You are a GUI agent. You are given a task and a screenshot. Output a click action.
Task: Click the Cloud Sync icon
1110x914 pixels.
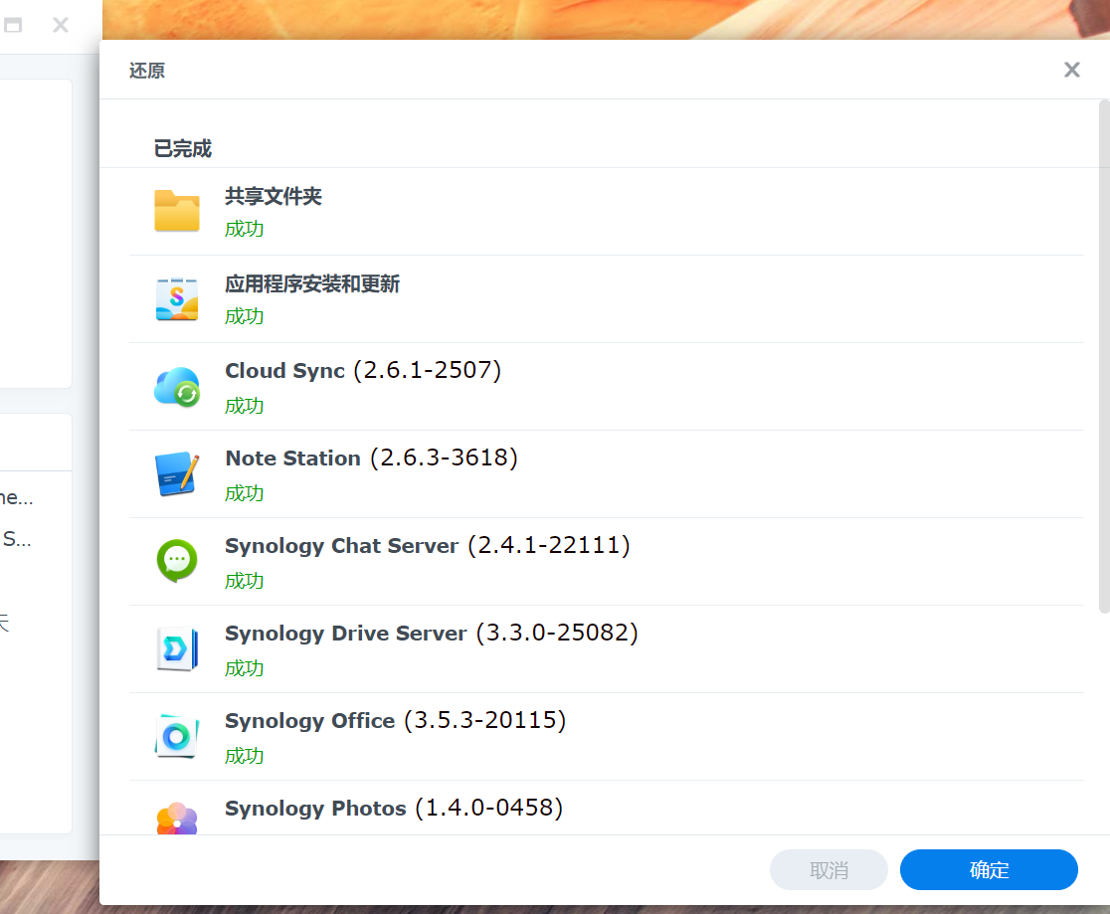(x=177, y=387)
